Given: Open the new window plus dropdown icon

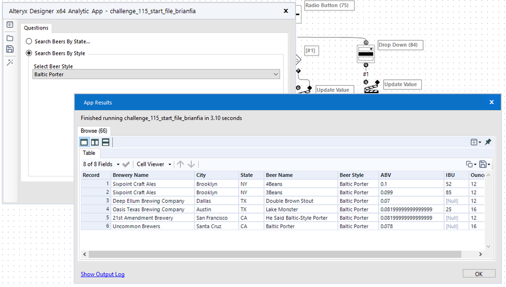Looking at the screenshot, I should (476, 142).
